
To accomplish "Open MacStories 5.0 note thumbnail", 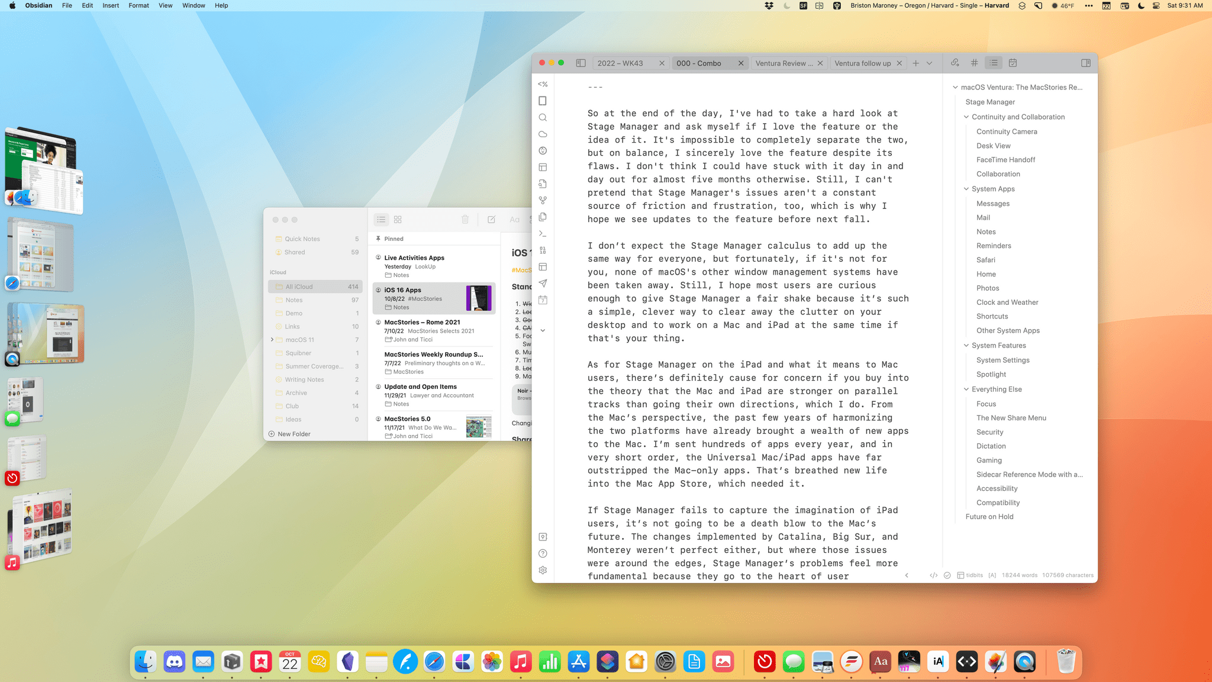I will (479, 427).
